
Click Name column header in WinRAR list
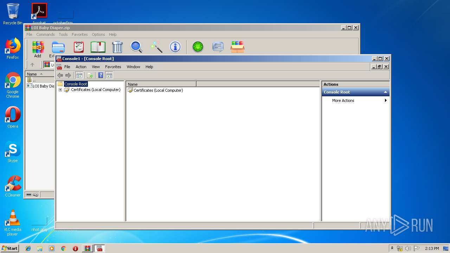pyautogui.click(x=40, y=74)
